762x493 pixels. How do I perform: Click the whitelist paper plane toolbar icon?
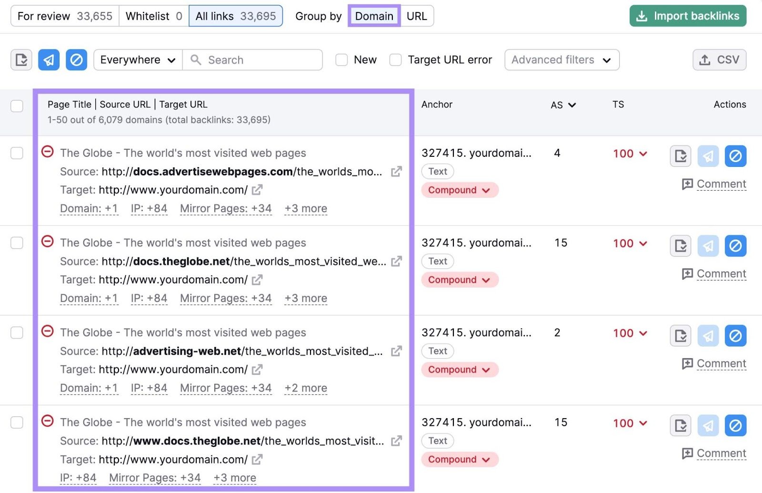click(49, 60)
